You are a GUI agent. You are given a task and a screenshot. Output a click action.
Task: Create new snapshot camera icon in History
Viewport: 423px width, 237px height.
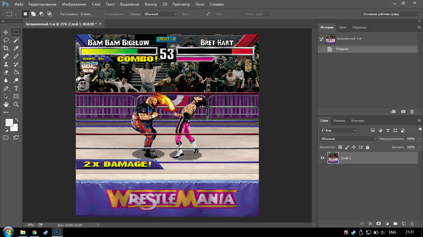click(403, 111)
